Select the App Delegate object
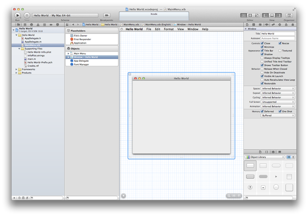Viewport: 308px width, 216px height. [81, 61]
